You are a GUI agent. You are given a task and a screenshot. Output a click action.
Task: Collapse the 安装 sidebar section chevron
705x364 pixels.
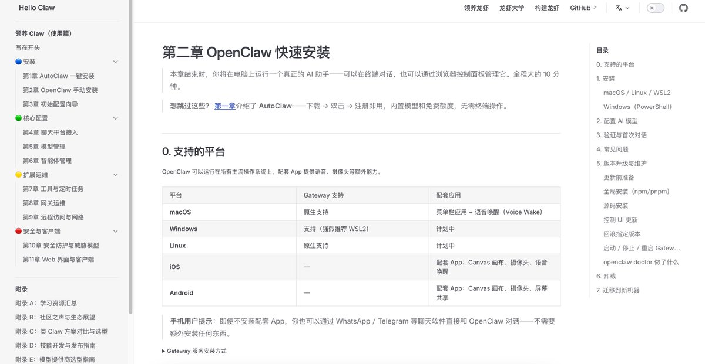point(115,62)
